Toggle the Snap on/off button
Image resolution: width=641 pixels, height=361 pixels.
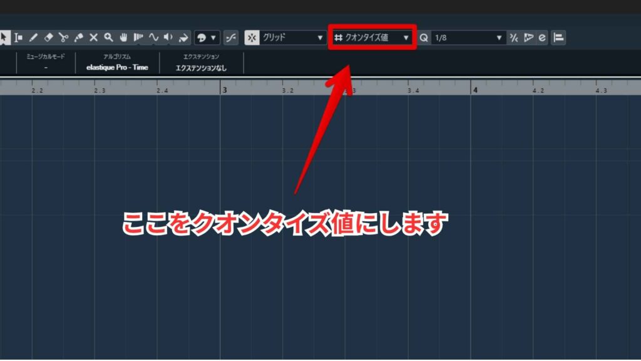[x=252, y=38]
